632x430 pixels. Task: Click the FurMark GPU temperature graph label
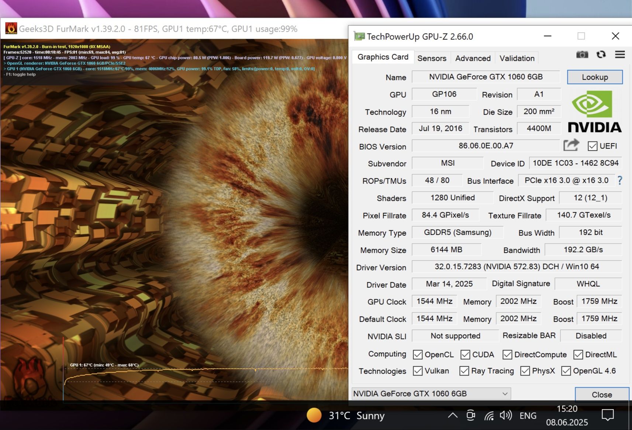click(104, 365)
